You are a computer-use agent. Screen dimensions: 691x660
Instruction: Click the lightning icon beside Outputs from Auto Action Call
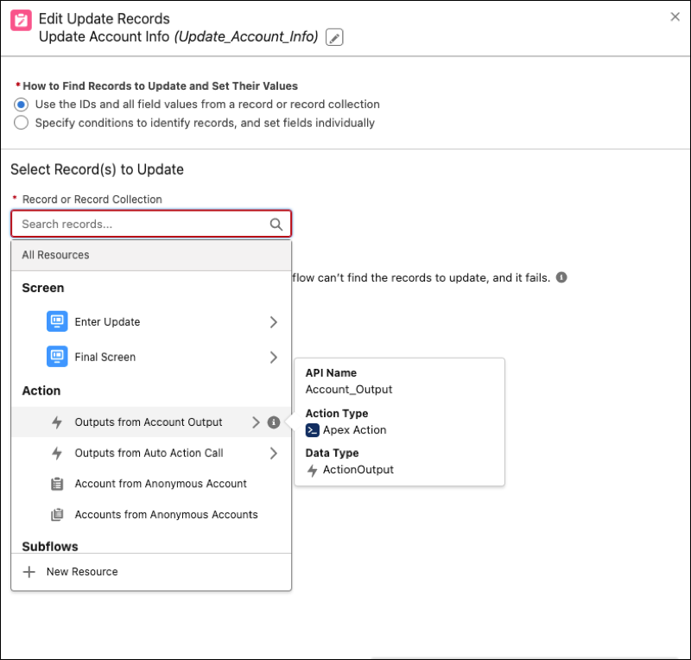[x=55, y=453]
